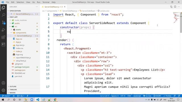Open the Go menu

pos(34,2)
